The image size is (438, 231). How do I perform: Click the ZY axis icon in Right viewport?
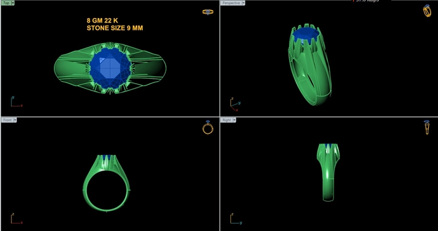236,219
